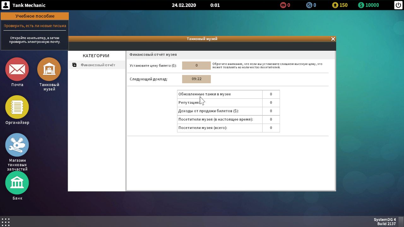Expand the Финансовый отчёт category icon
Image resolution: width=404 pixels, height=227 pixels.
pos(74,65)
